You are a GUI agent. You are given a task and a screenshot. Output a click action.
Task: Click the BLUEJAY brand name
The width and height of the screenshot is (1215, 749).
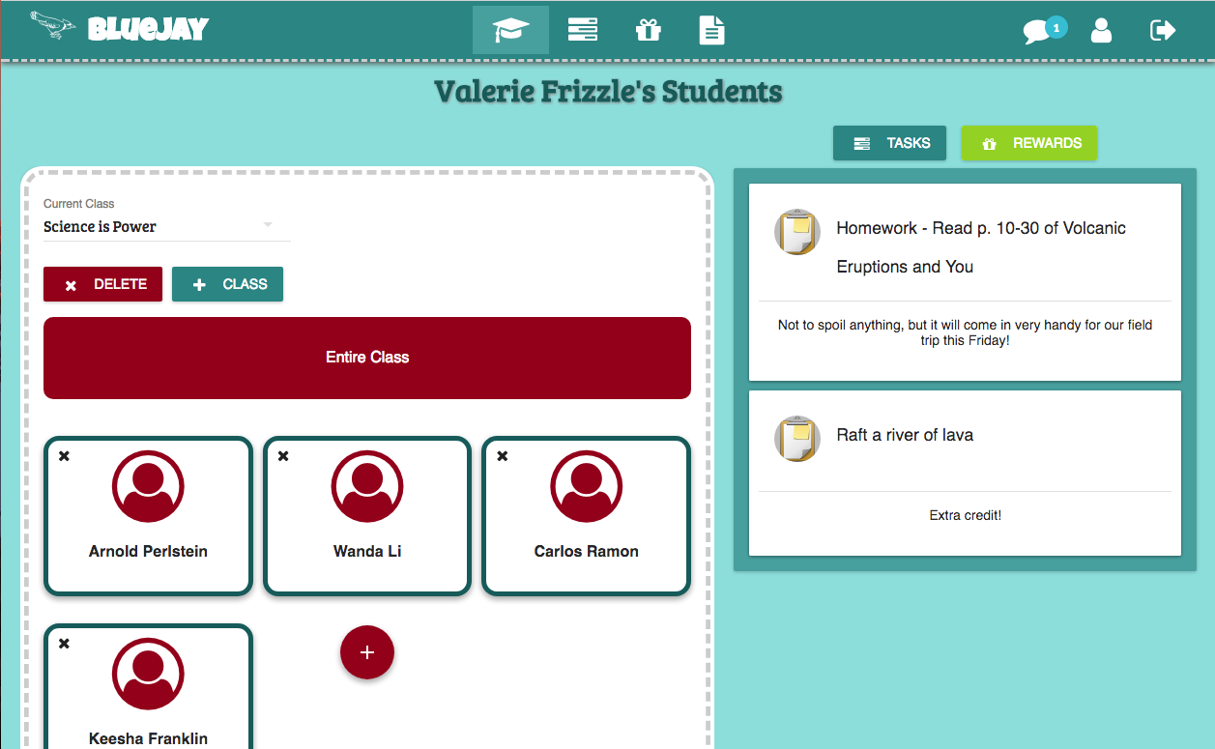(x=148, y=29)
